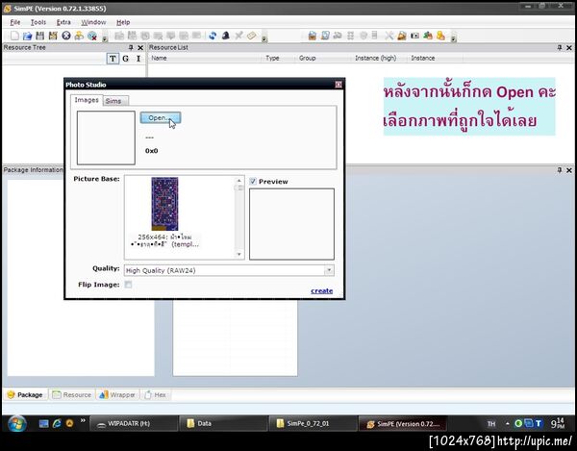Create a new package via toolbar icon
The height and width of the screenshot is (451, 577).
[x=14, y=36]
